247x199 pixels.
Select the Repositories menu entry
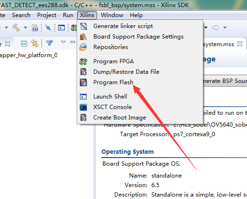coord(110,47)
